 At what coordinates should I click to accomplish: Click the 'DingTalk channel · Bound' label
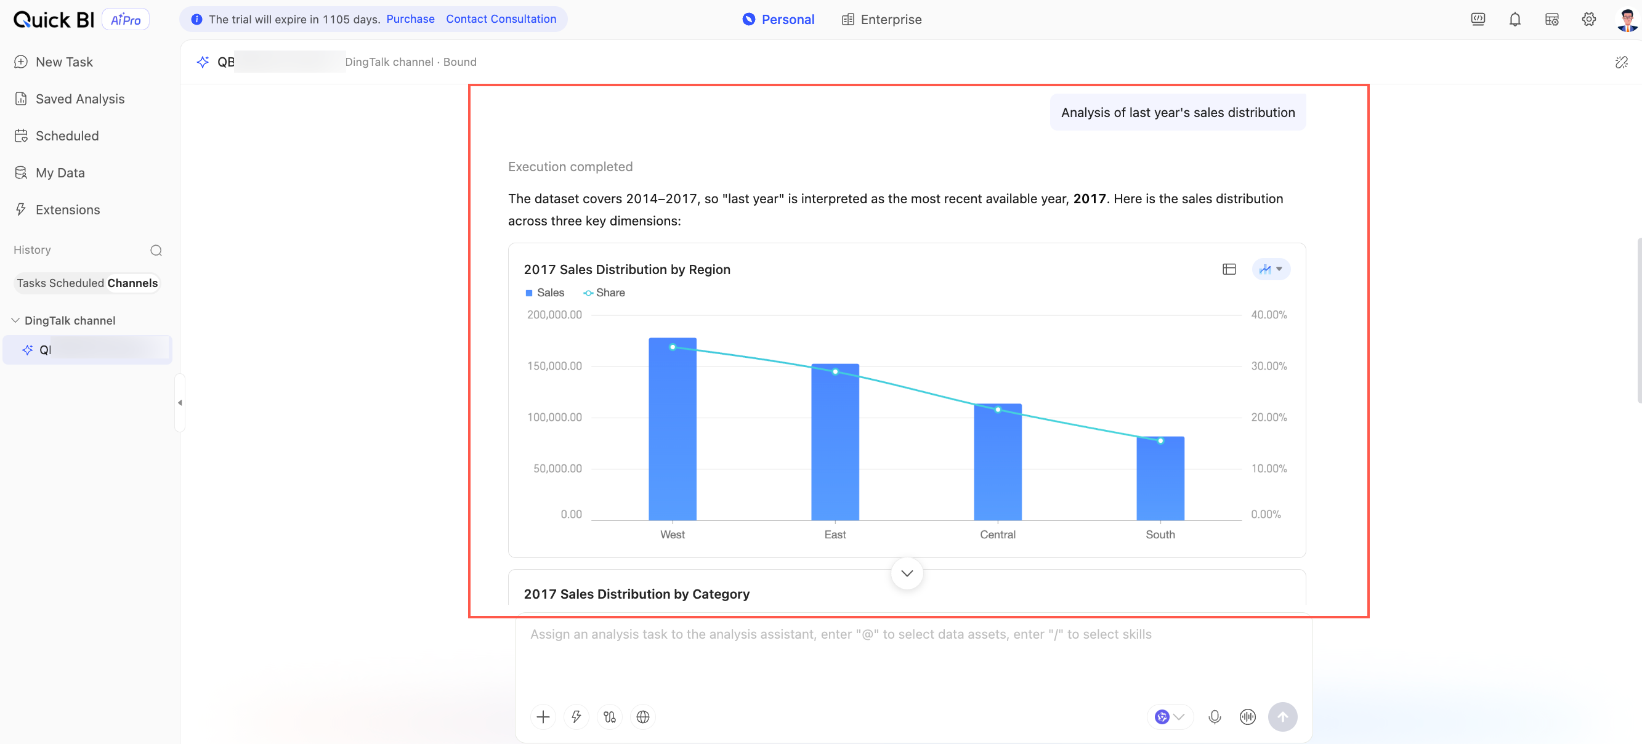(x=410, y=62)
